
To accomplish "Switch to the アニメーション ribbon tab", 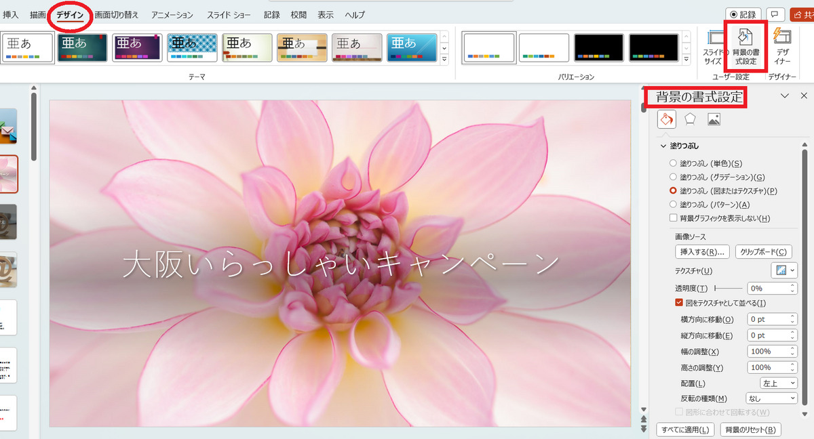I will [172, 14].
